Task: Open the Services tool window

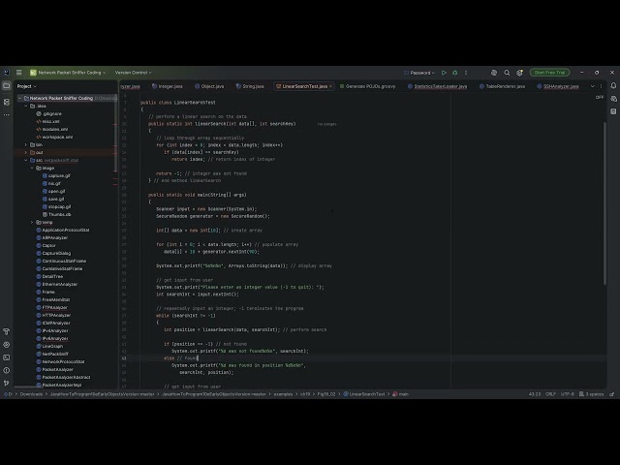Action: 7,345
